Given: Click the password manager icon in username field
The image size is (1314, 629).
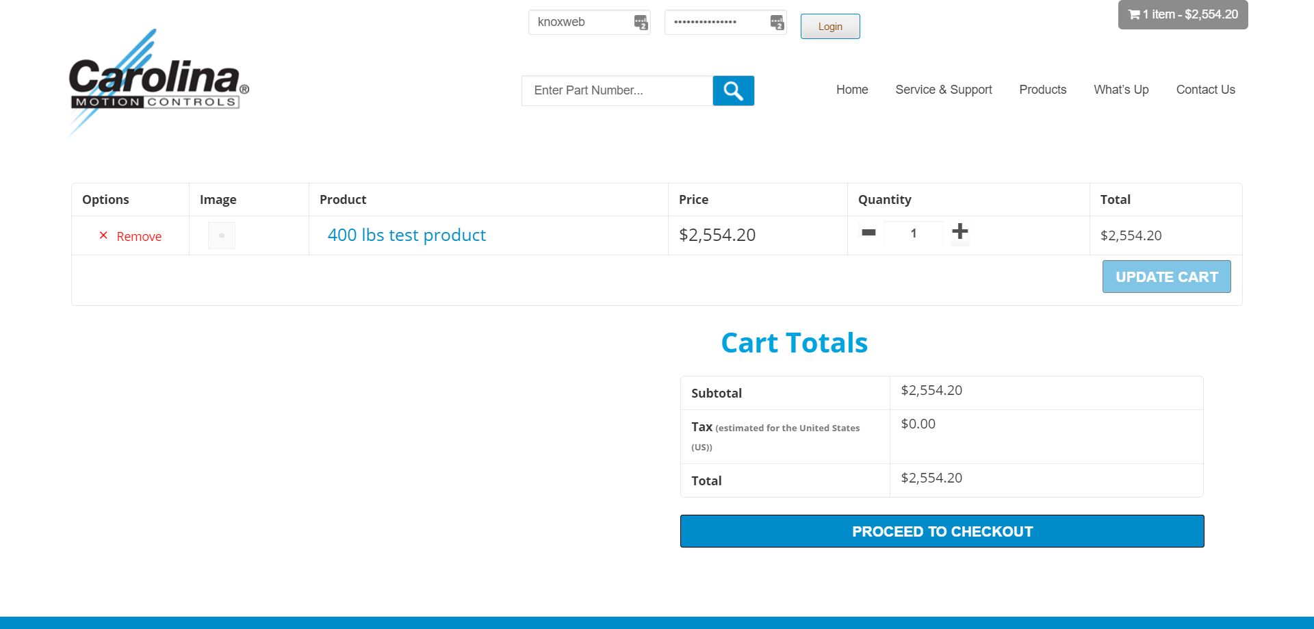Looking at the screenshot, I should coord(641,23).
